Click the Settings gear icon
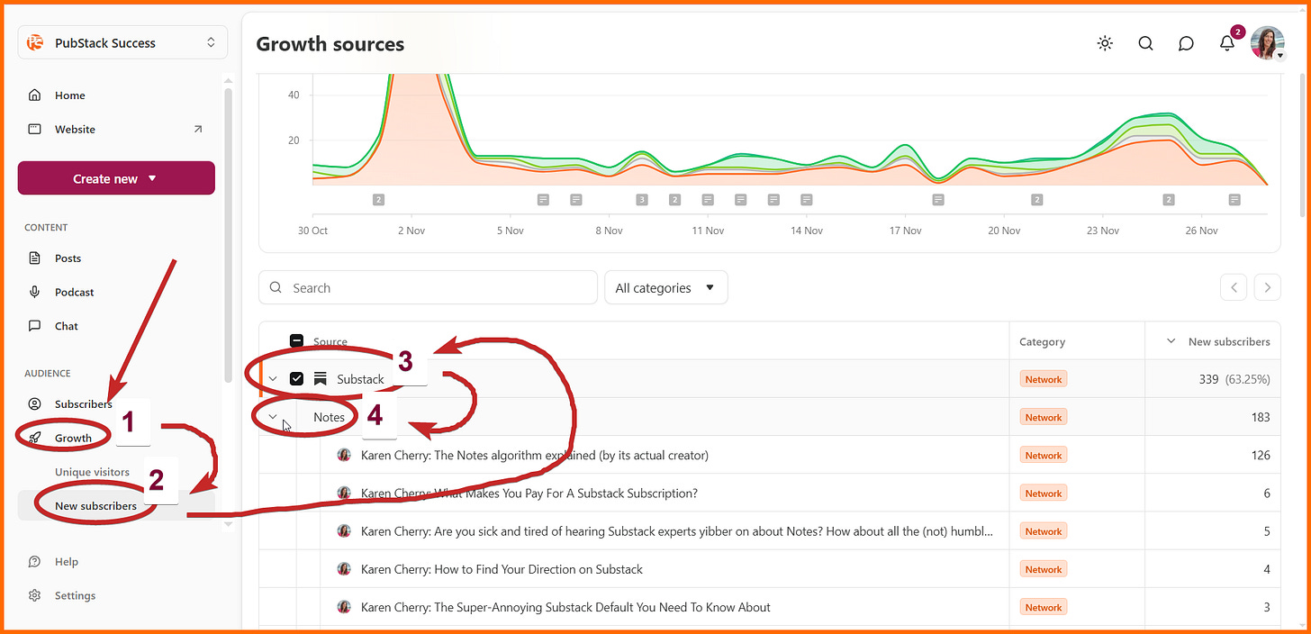 [x=34, y=596]
